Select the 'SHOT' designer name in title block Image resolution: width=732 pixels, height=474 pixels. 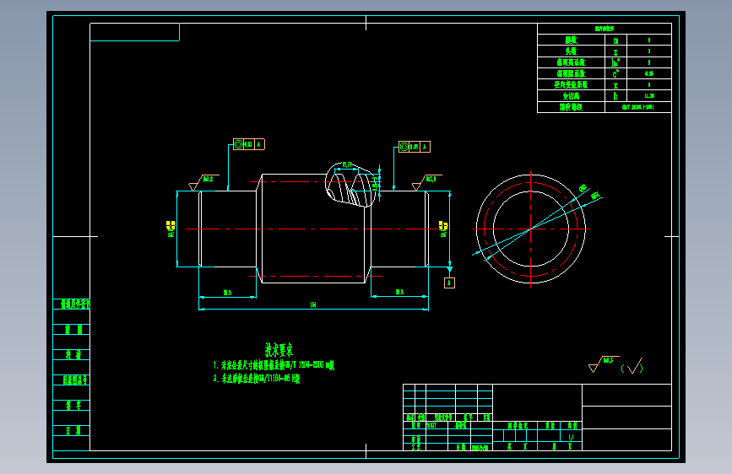431,425
